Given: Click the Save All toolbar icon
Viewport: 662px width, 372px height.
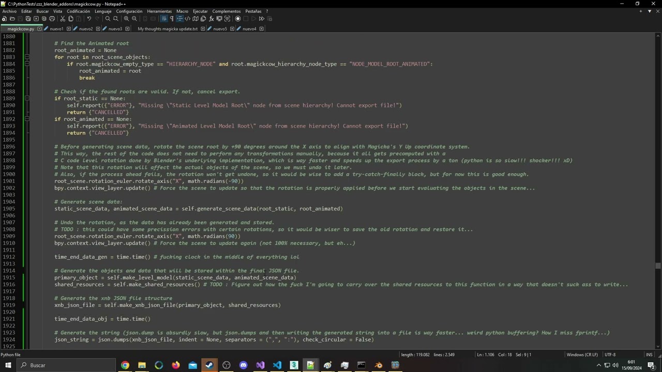Looking at the screenshot, I should coord(28,19).
